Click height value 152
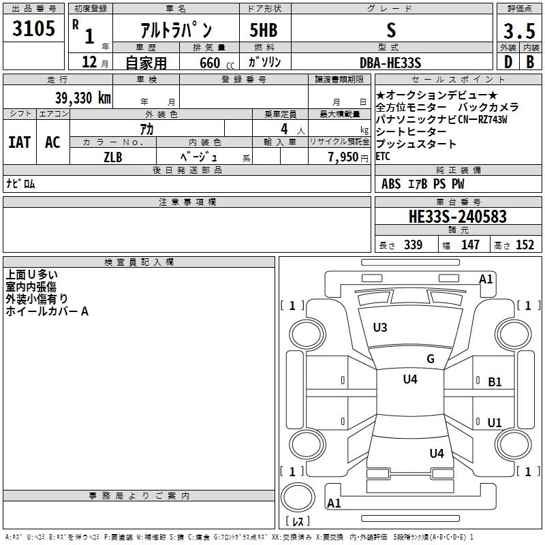Viewport: 545px width, 545px height. pyautogui.click(x=525, y=245)
